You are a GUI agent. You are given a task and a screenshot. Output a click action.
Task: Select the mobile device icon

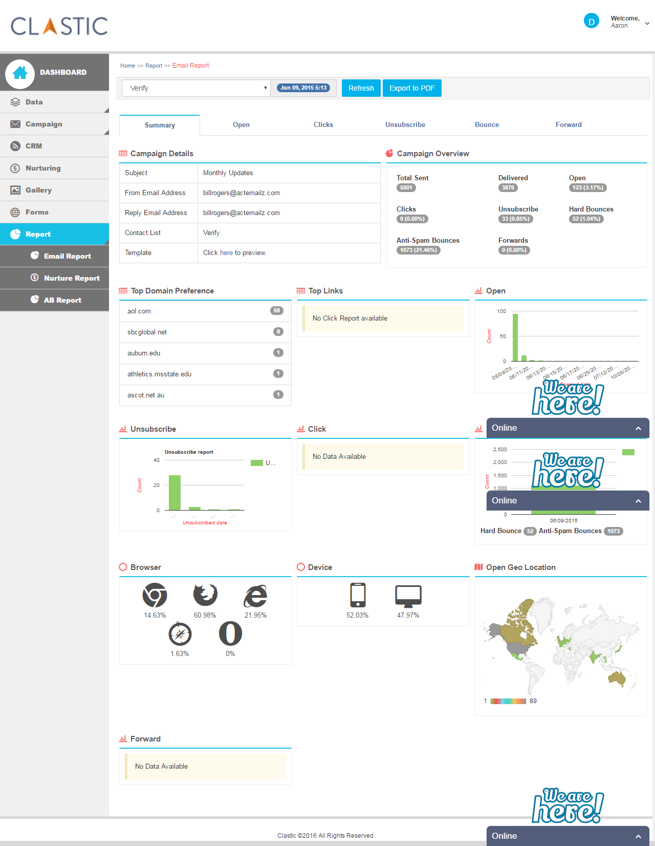click(357, 595)
